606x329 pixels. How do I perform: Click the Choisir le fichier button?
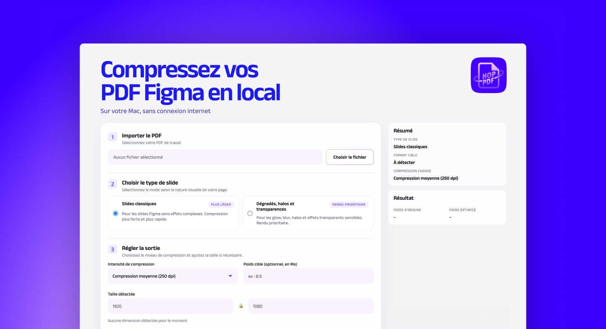click(350, 157)
